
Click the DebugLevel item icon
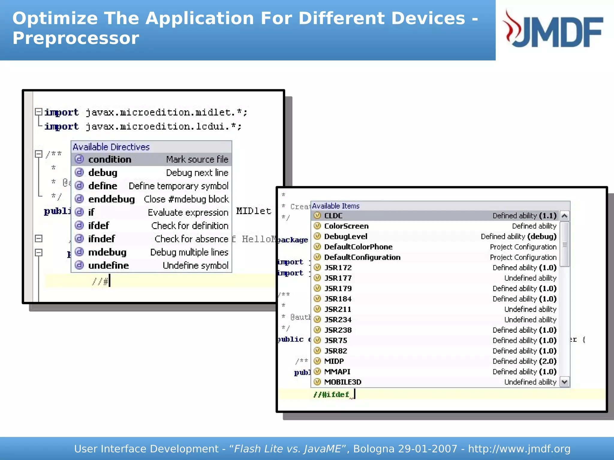(x=317, y=236)
